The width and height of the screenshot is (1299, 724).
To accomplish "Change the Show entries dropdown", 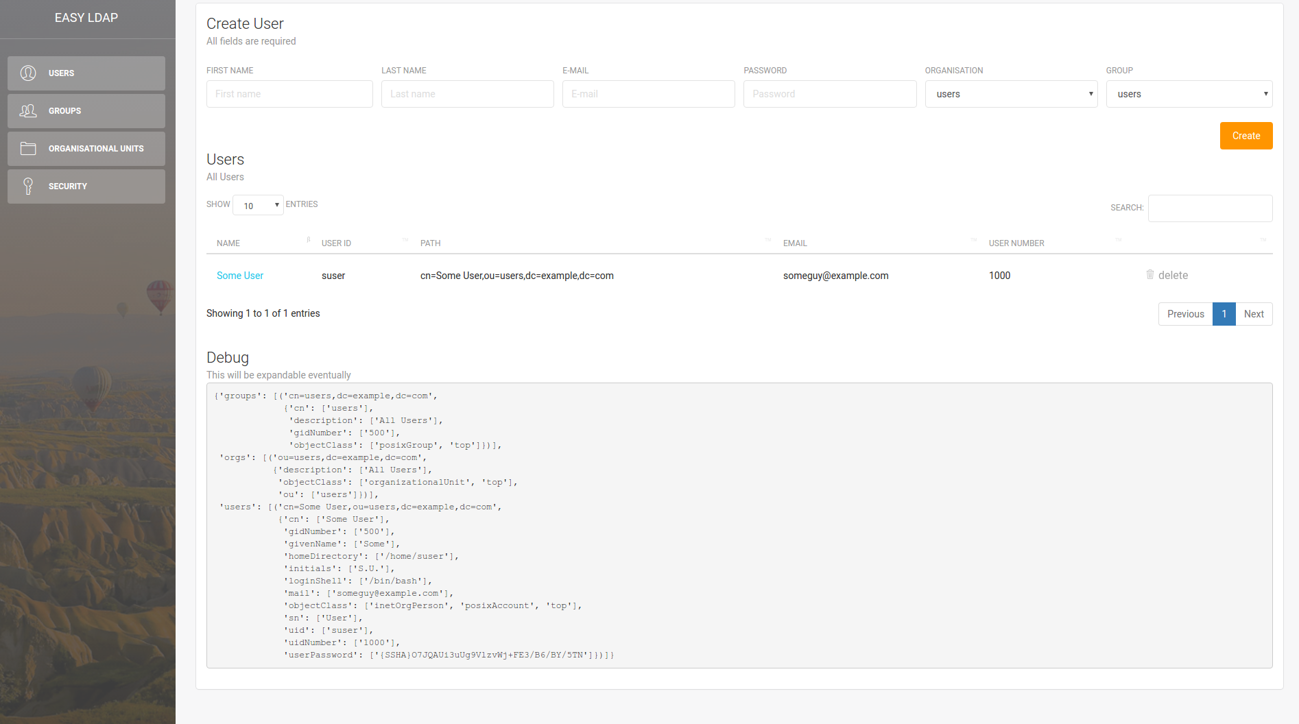I will 258,205.
